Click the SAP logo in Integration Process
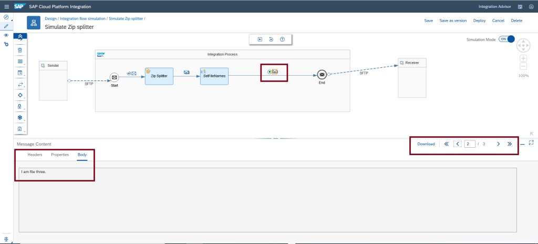Image resolution: width=538 pixels, height=244 pixels. [100, 54]
